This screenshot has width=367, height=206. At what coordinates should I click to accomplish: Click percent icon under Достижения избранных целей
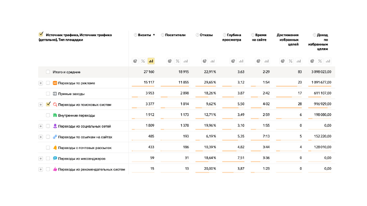[291, 61]
